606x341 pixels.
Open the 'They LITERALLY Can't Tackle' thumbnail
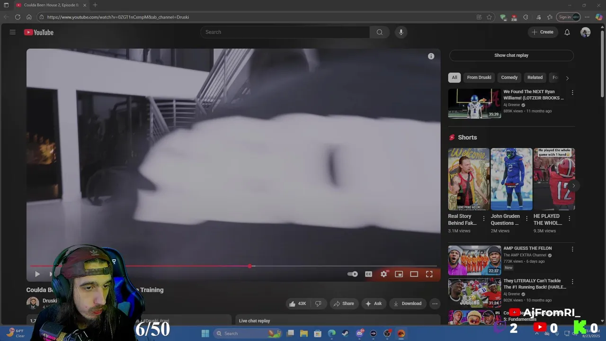click(x=474, y=293)
